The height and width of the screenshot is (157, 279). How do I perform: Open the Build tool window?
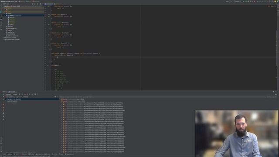[x=61, y=154]
